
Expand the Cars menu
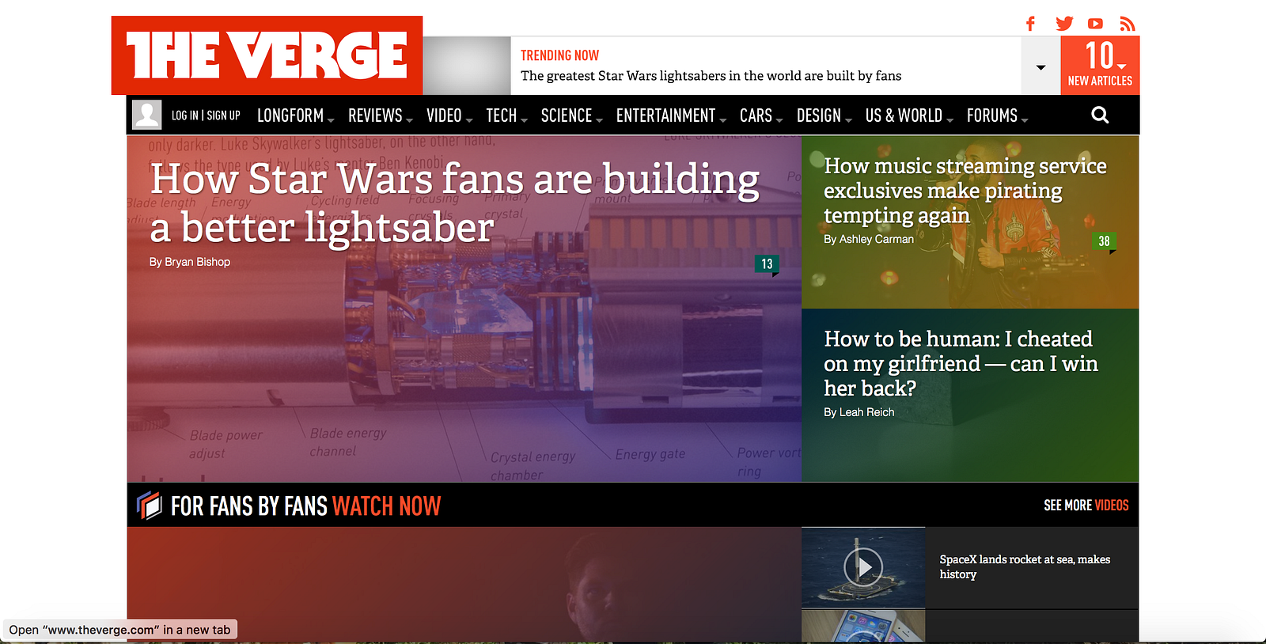[761, 116]
